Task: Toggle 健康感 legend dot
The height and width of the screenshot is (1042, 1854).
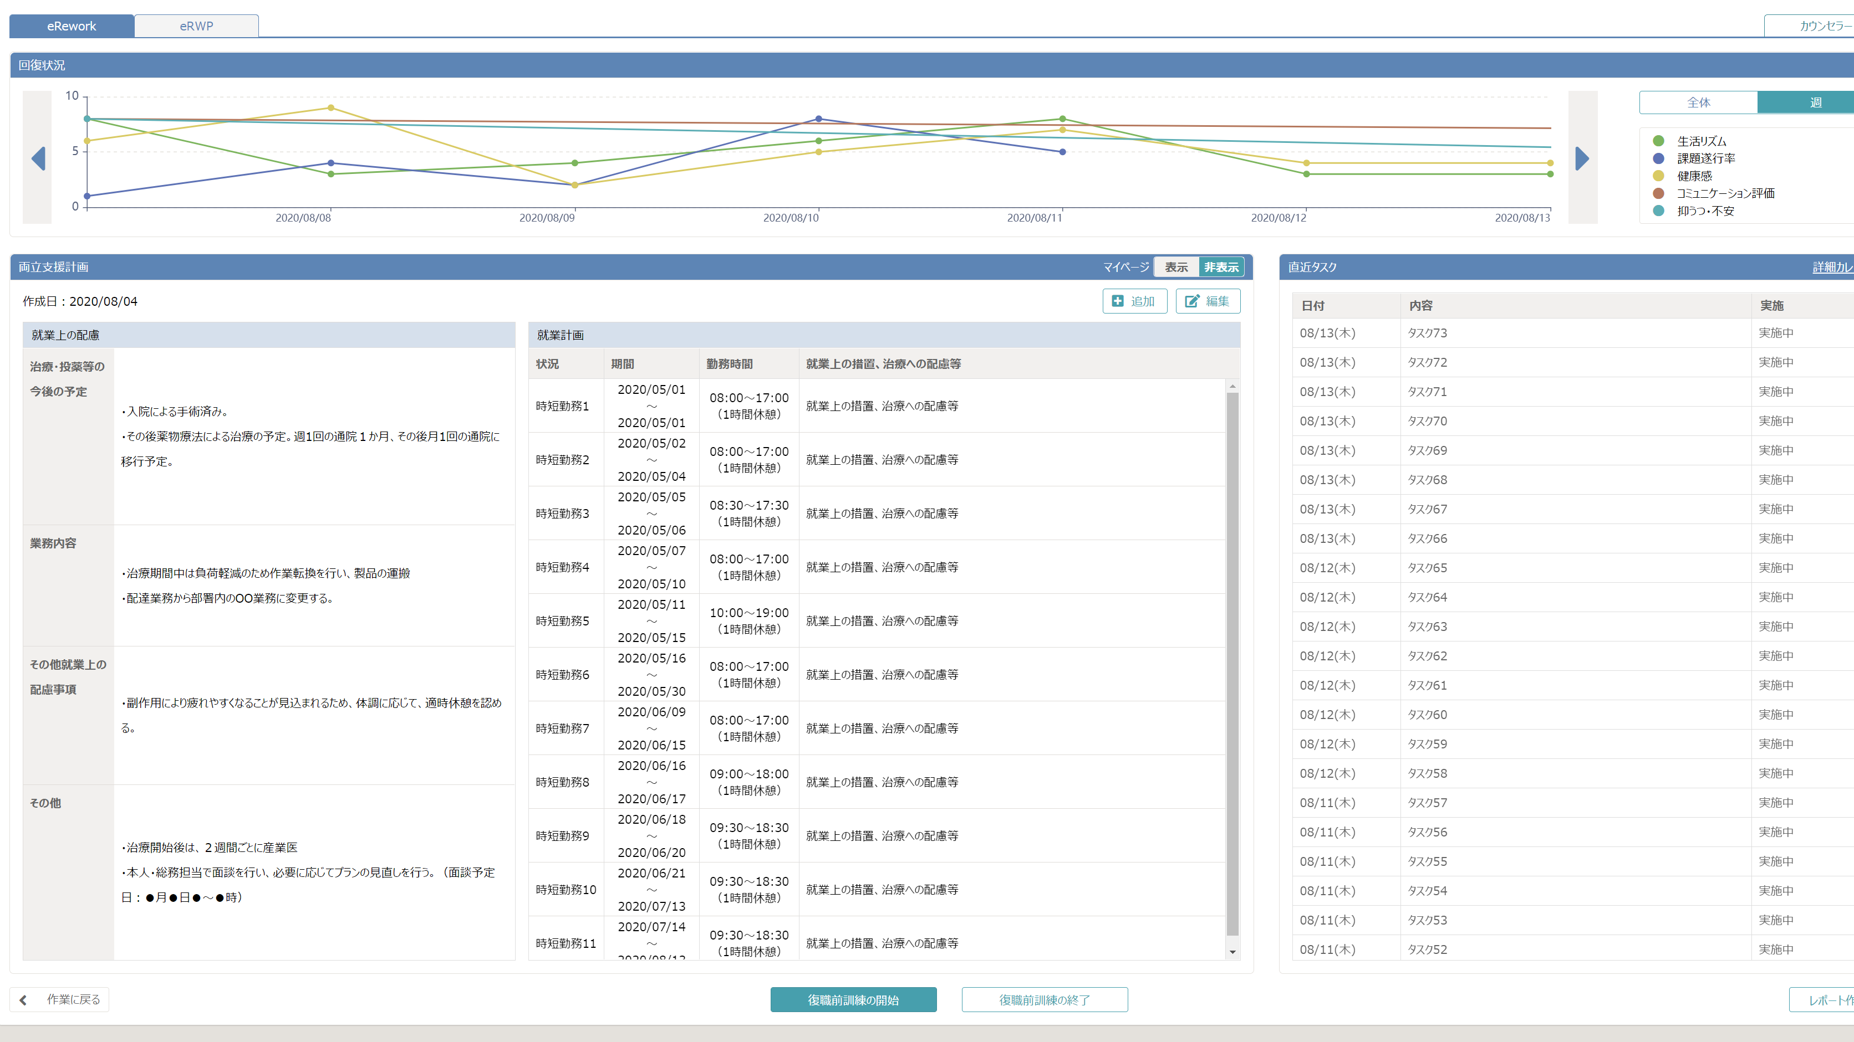Action: (x=1658, y=176)
